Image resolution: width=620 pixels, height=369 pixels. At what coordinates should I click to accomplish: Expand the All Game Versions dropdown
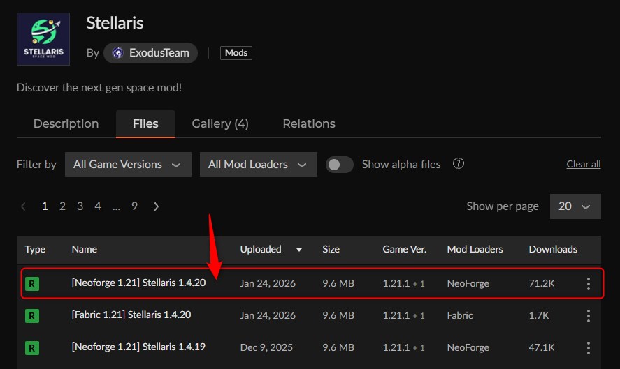pos(128,165)
